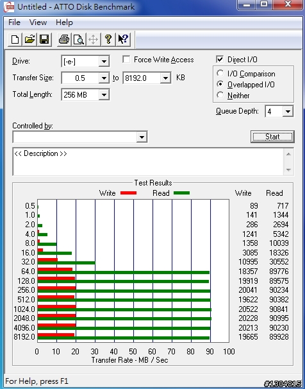Screen dimensions: 305x389
Task: Click the 256.0 transfer size label
Action: coord(26,290)
